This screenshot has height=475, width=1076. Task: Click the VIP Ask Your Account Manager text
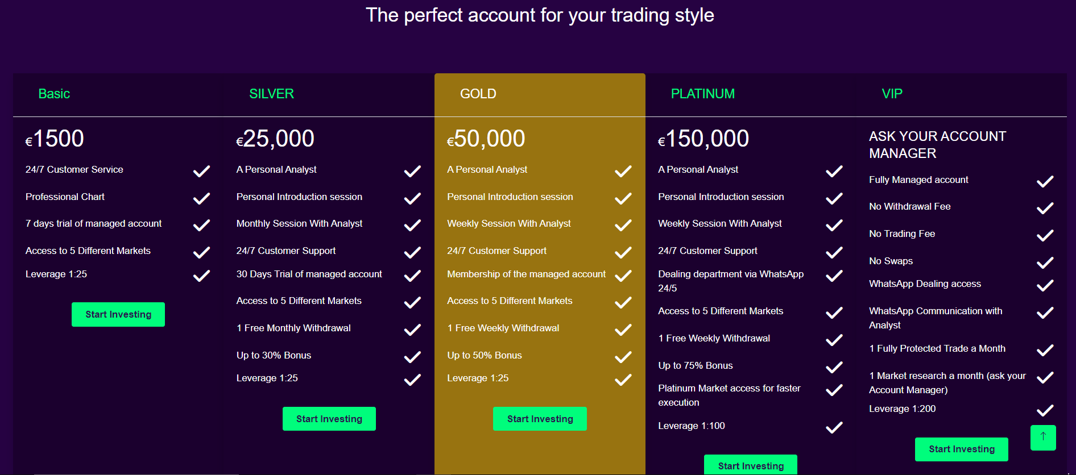tap(937, 144)
